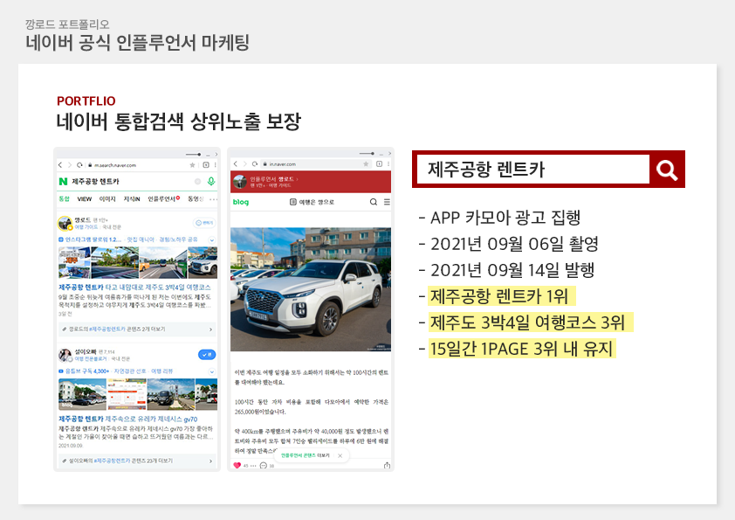Click the 제주공항 렌트카 search field in red box
Screen dimensions: 735x520
[x=531, y=170]
